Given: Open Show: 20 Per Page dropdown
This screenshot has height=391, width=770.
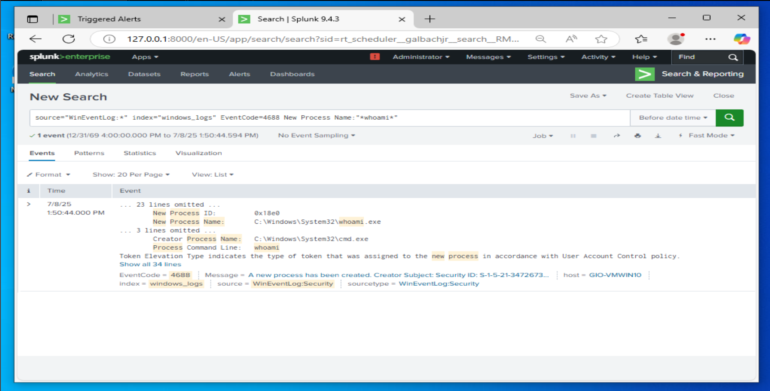Looking at the screenshot, I should [x=131, y=174].
